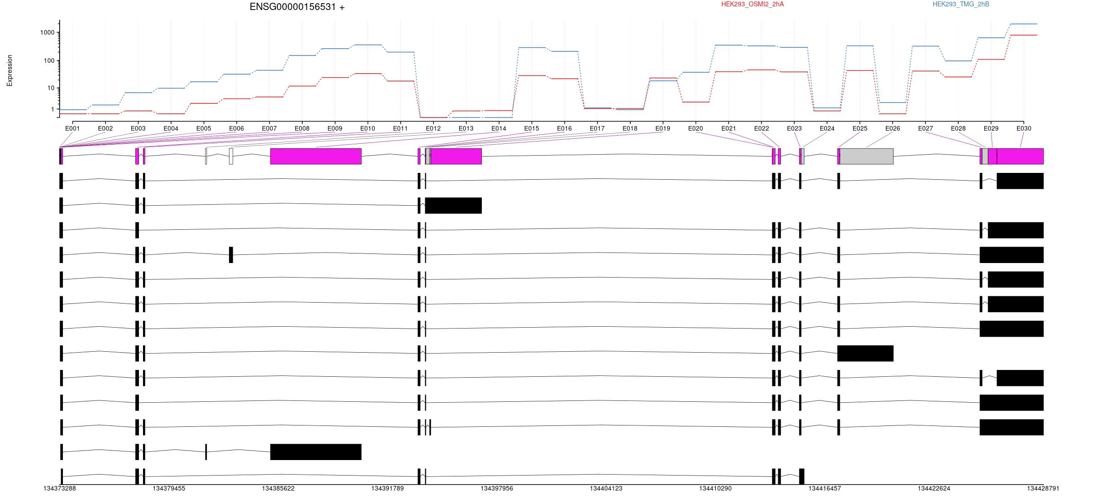Click the first white exon box in gene model
This screenshot has height=496, width=1093.
click(x=206, y=156)
